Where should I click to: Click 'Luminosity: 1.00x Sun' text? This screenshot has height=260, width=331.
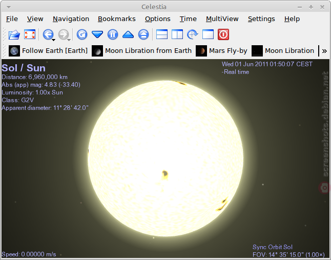[x=32, y=92]
